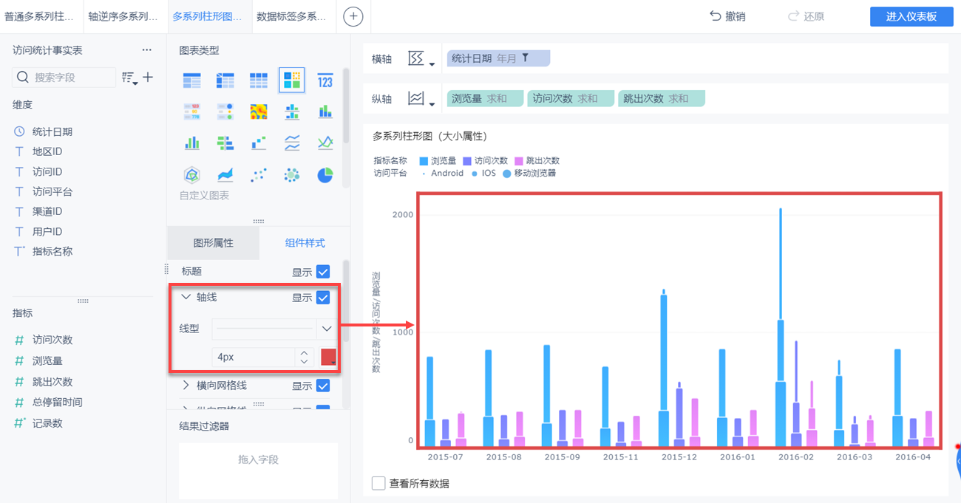
Task: Select the stacked column chart type
Action: pyautogui.click(x=325, y=112)
